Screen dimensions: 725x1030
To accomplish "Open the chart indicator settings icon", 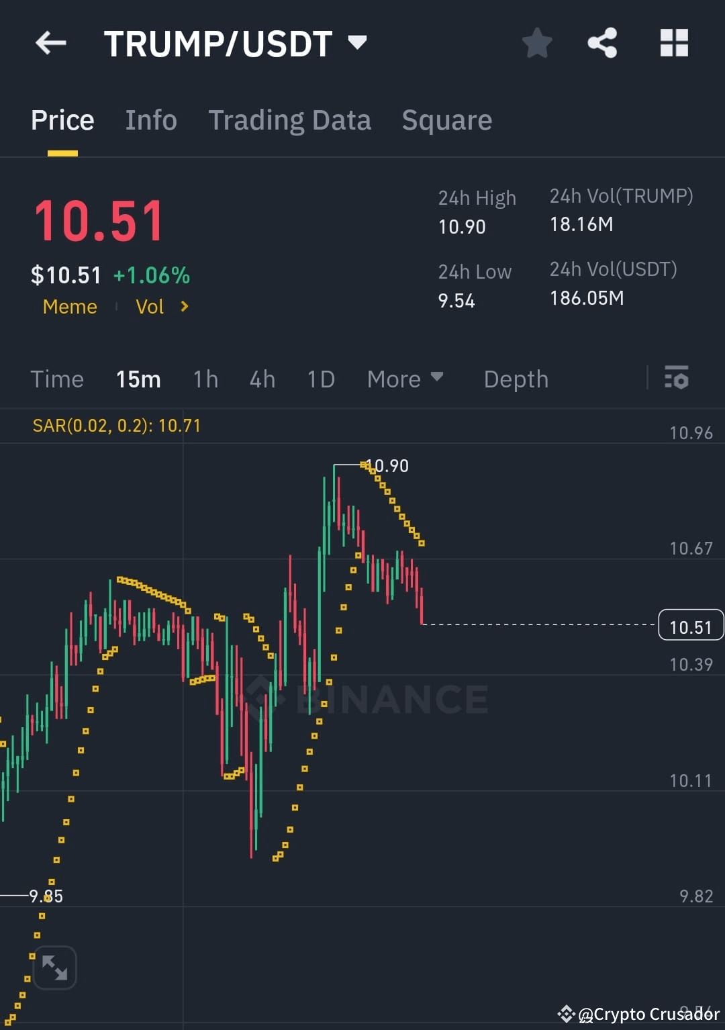I will pyautogui.click(x=677, y=379).
